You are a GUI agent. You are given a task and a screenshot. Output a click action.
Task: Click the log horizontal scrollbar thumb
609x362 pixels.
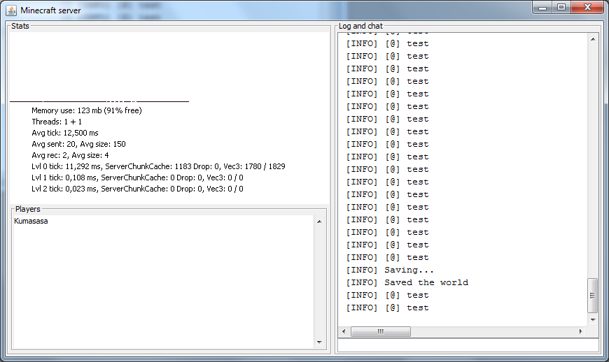pos(381,331)
